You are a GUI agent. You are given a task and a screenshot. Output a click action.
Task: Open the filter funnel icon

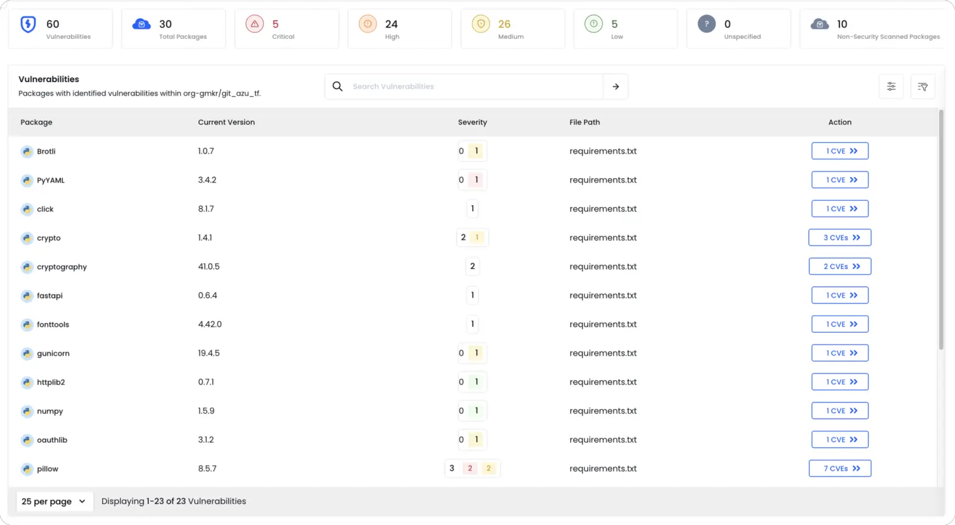923,86
